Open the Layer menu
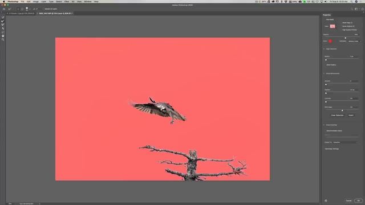 point(43,1)
